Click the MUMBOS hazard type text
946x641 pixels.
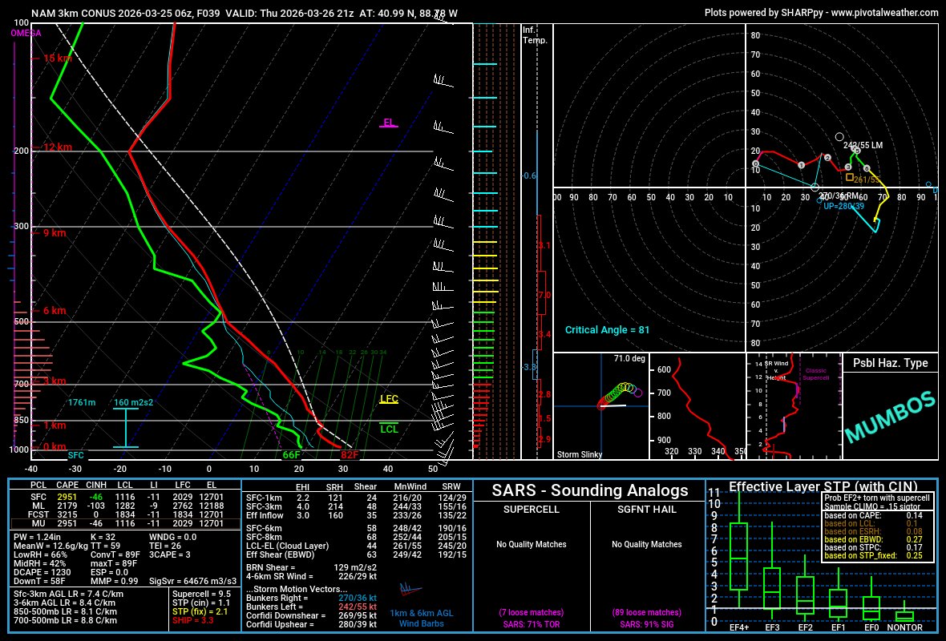point(890,417)
